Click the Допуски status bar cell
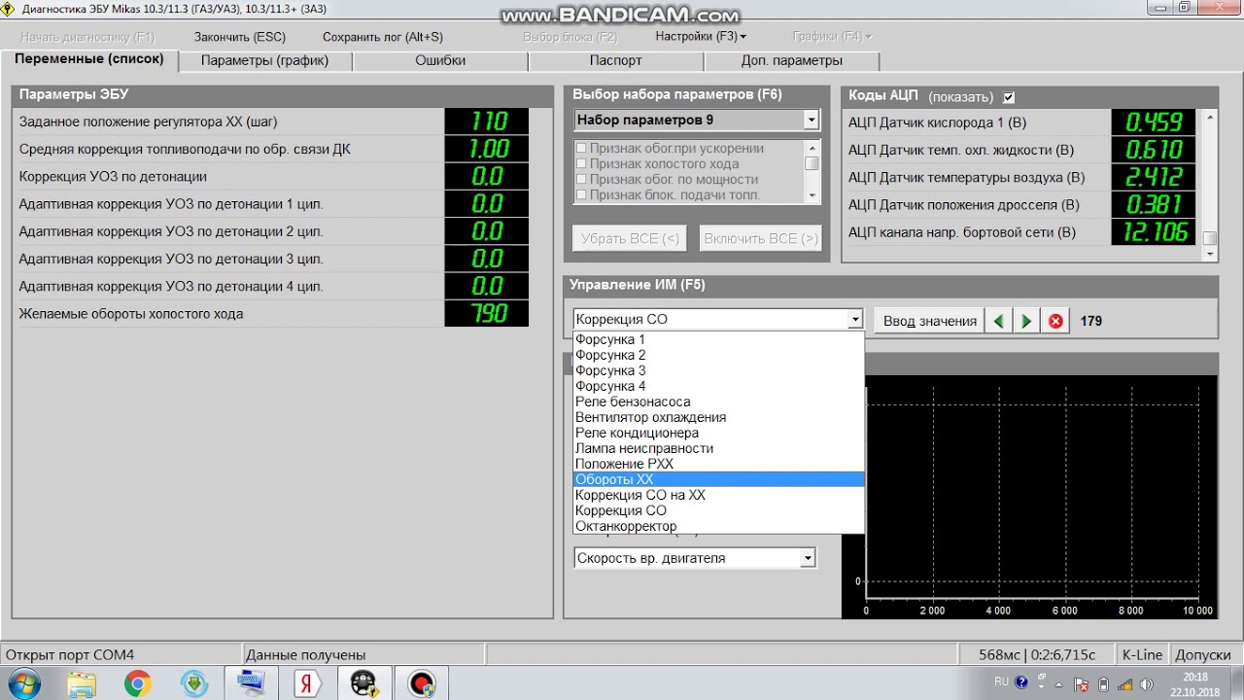The width and height of the screenshot is (1244, 700). click(1203, 654)
